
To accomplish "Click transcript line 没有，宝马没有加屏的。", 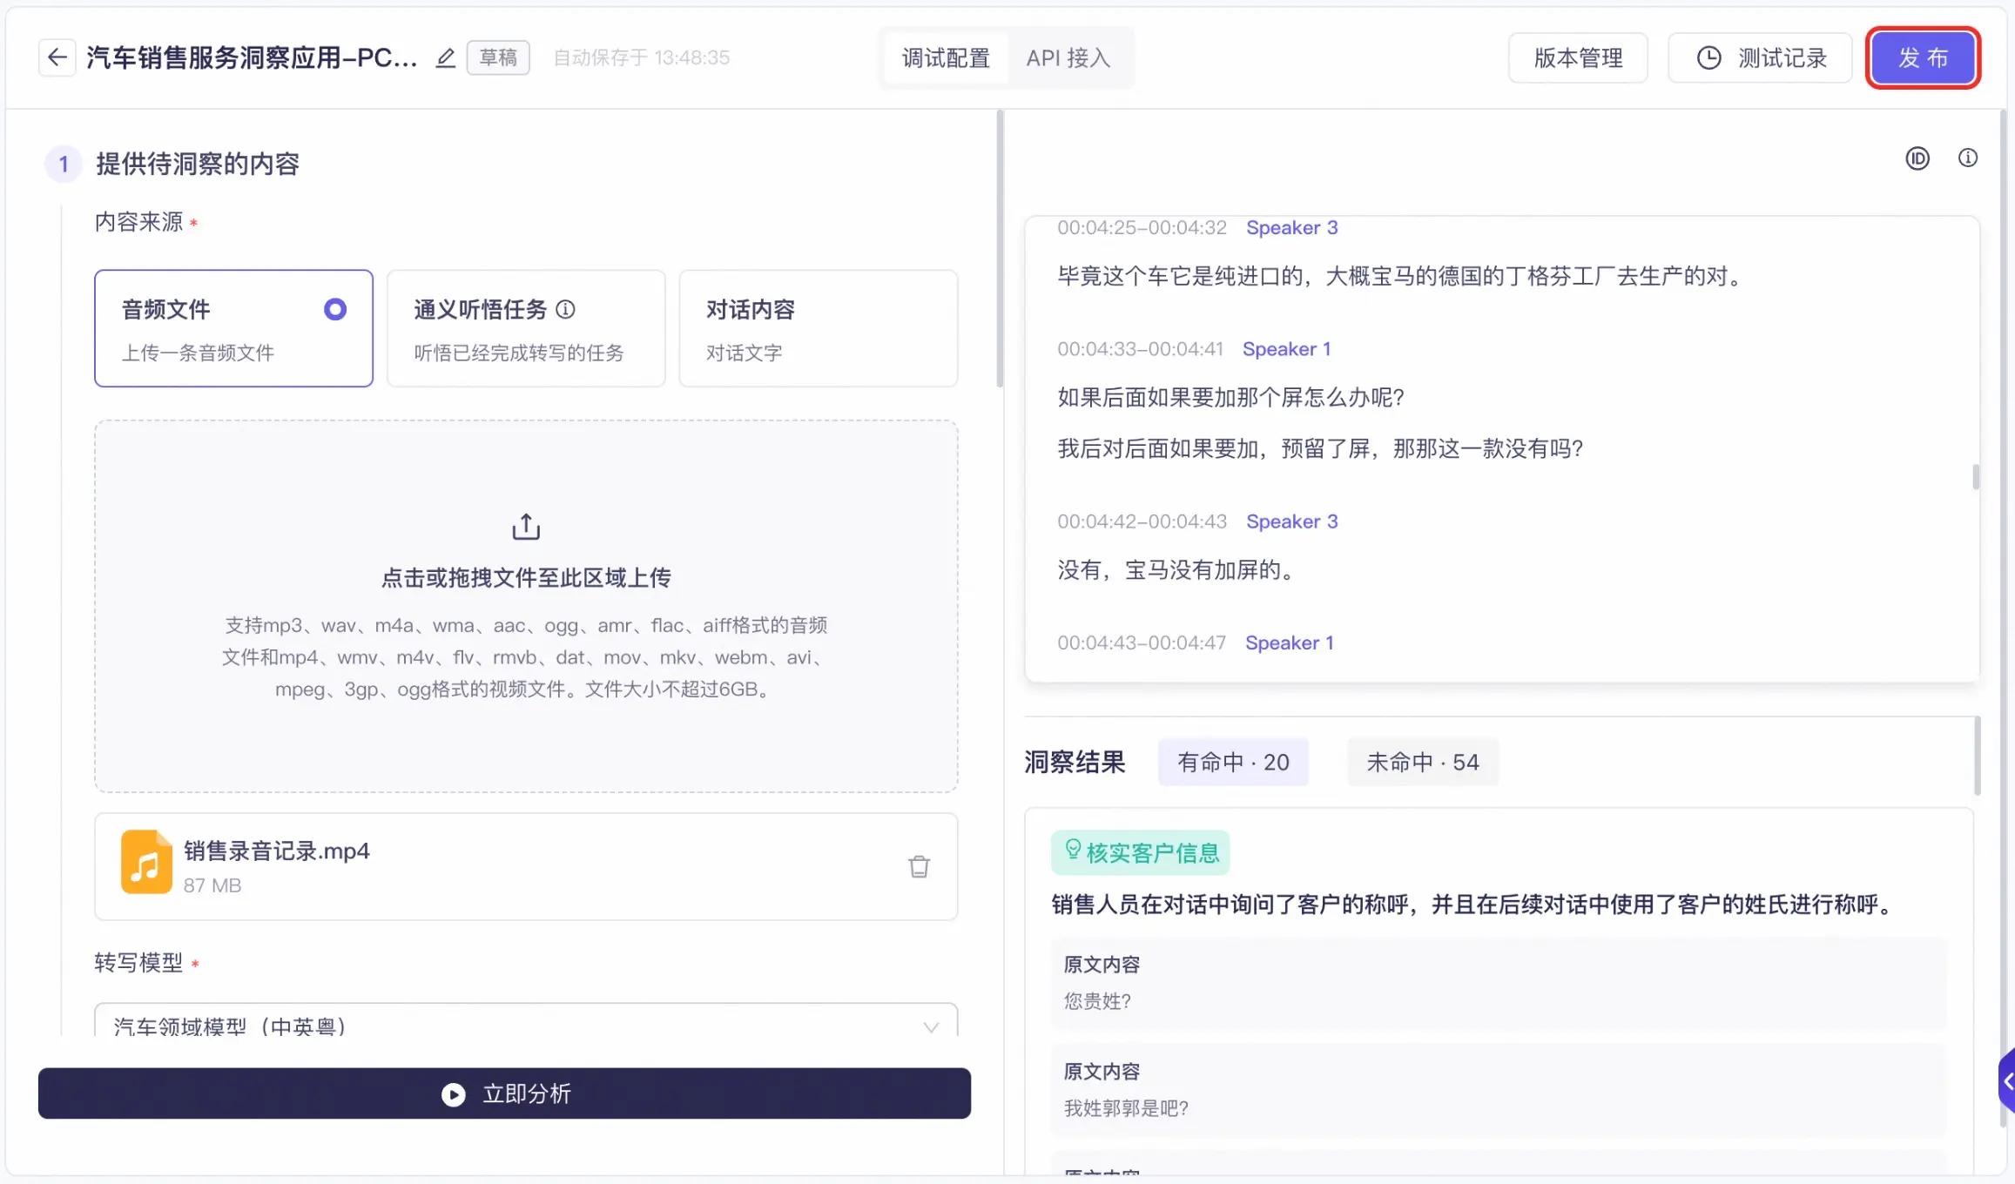I will (x=1180, y=570).
